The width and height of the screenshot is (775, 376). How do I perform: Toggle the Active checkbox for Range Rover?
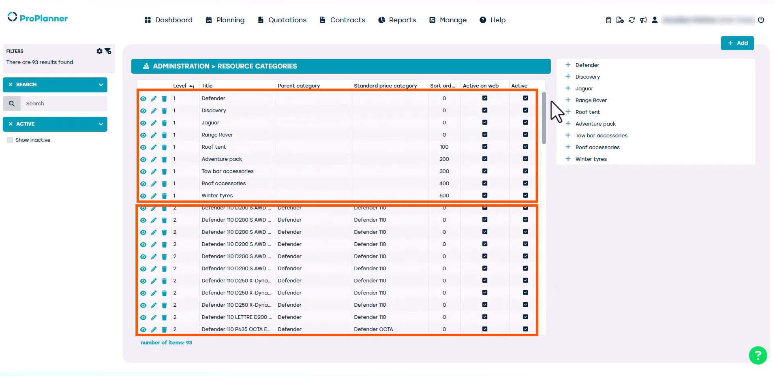tap(525, 135)
